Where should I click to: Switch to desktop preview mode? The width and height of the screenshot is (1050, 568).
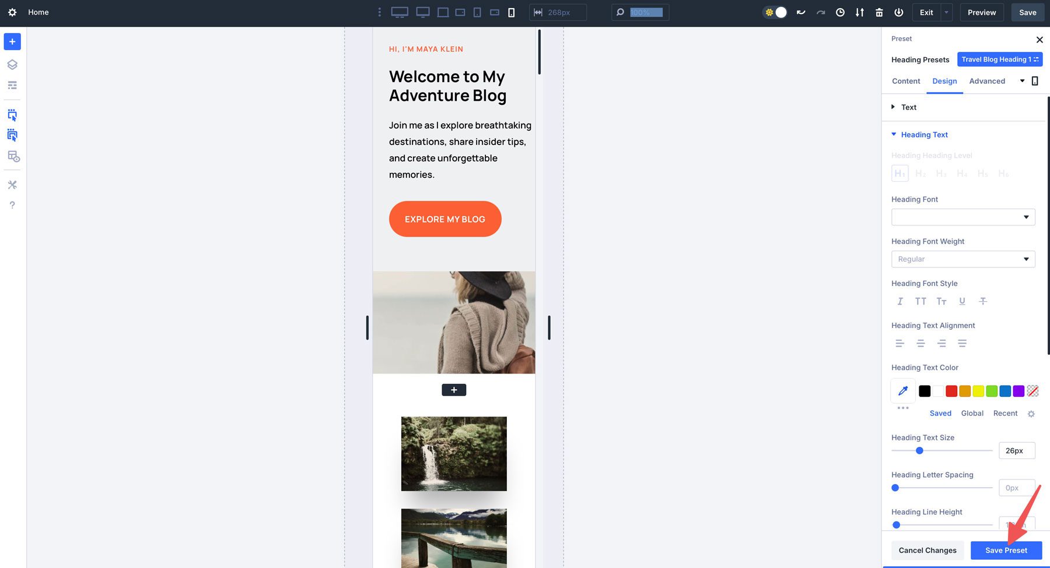(x=400, y=12)
